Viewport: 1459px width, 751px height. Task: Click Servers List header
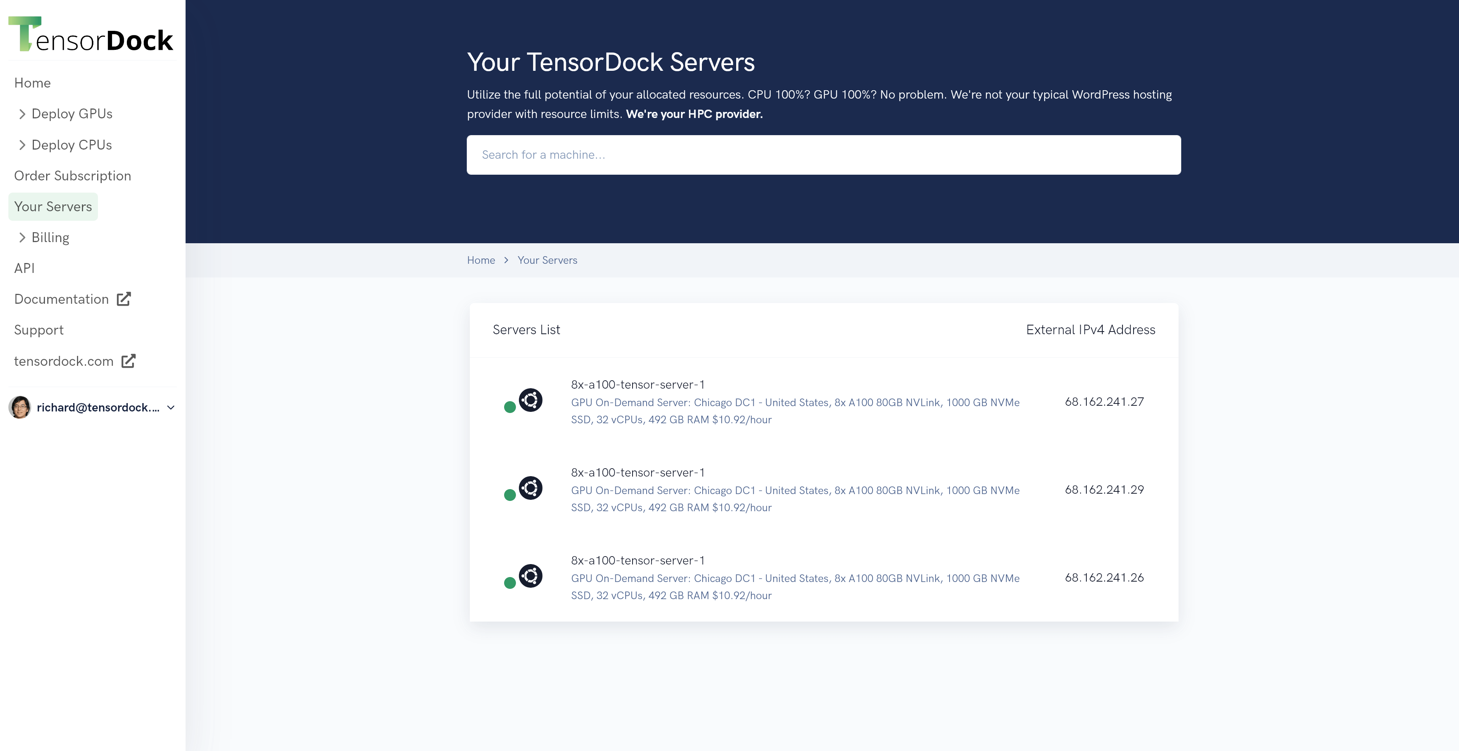526,330
